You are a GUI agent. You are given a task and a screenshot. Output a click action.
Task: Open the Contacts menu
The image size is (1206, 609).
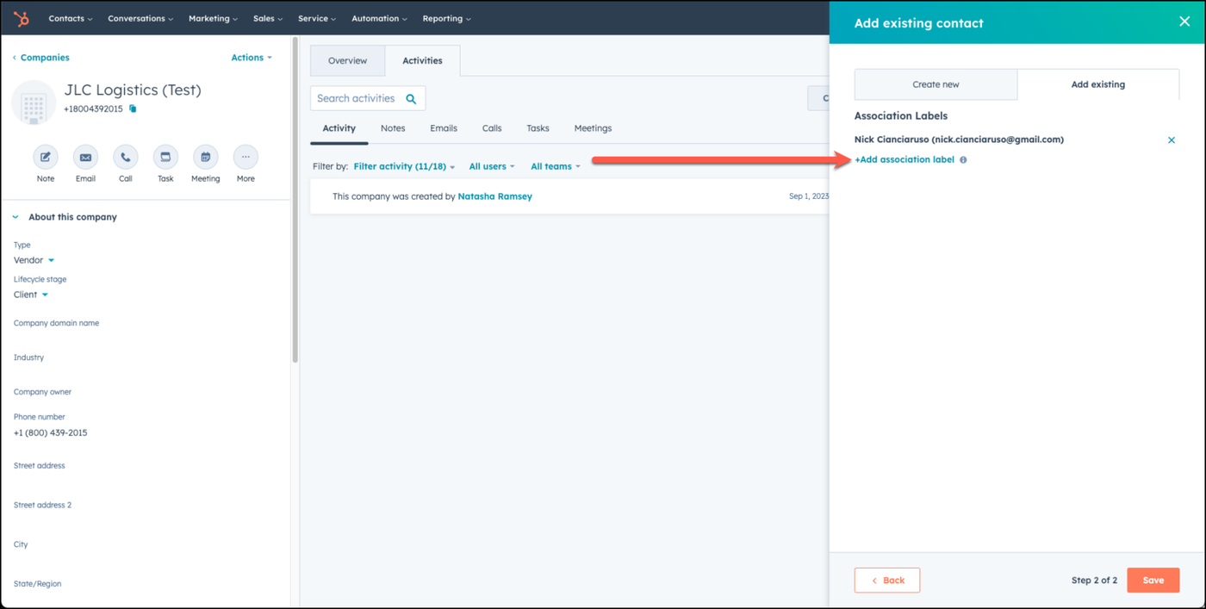coord(71,18)
